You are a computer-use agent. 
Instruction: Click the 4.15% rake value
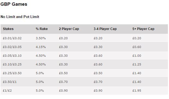point(41,47)
